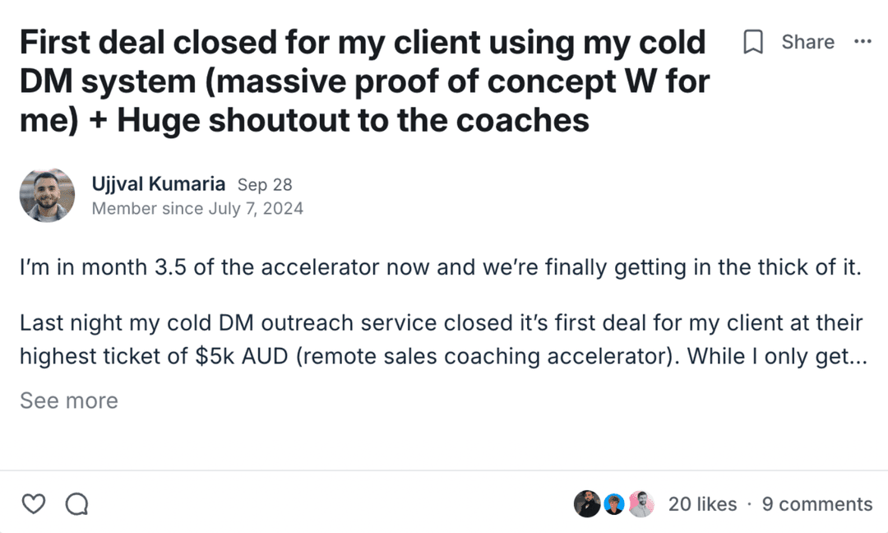Open the post via its bold headline
The width and height of the screenshot is (888, 533).
pyautogui.click(x=362, y=81)
